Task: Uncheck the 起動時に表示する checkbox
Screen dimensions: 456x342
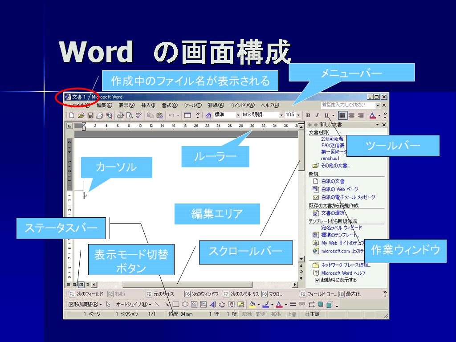Action: 317,281
